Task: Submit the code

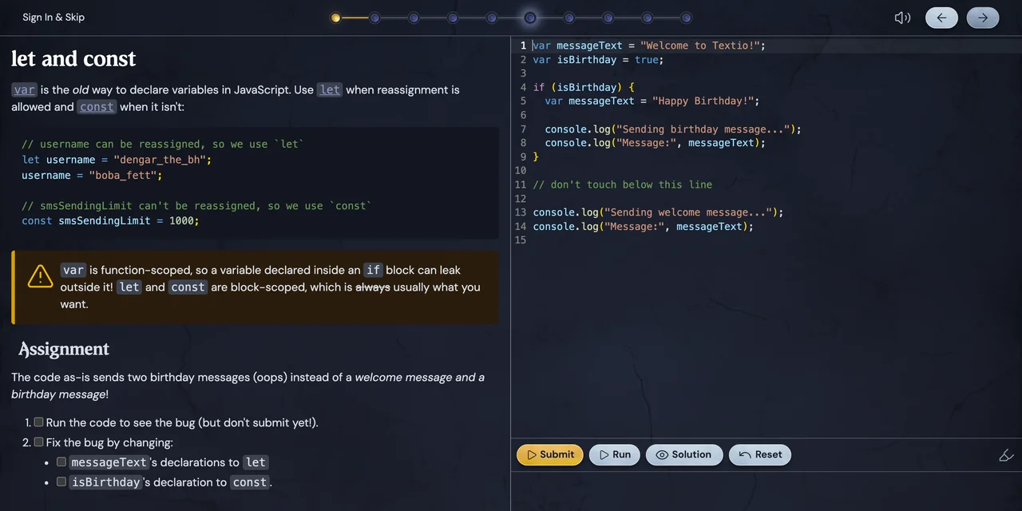Action: click(x=550, y=454)
